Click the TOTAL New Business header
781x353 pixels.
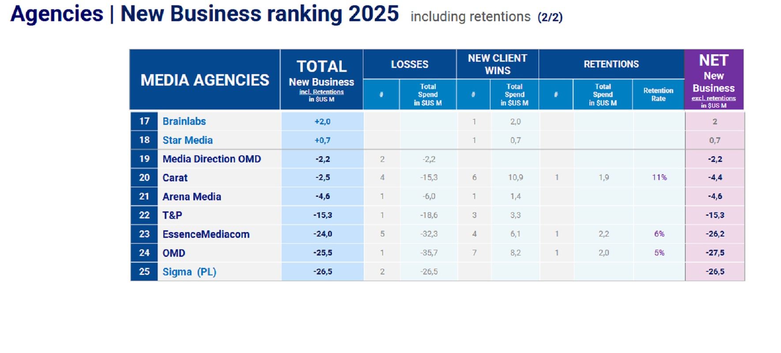321,80
